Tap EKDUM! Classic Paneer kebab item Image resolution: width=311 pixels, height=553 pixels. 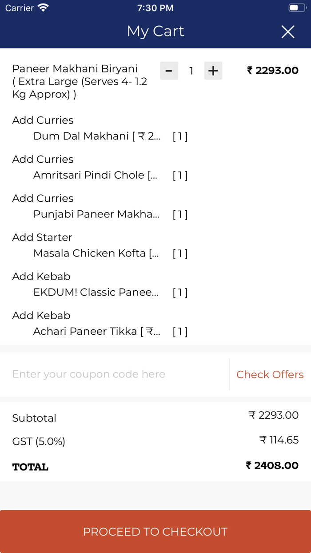(96, 293)
